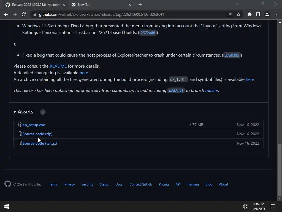Screen dimensions: 282x212
Task: Open the Chrome three-dot menu
Action: click(276, 14)
